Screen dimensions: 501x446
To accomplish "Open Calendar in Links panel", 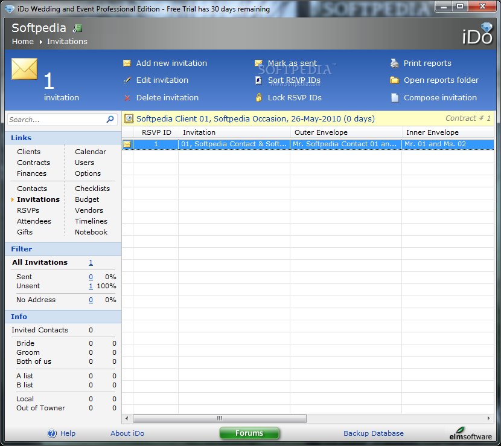I will tap(91, 152).
